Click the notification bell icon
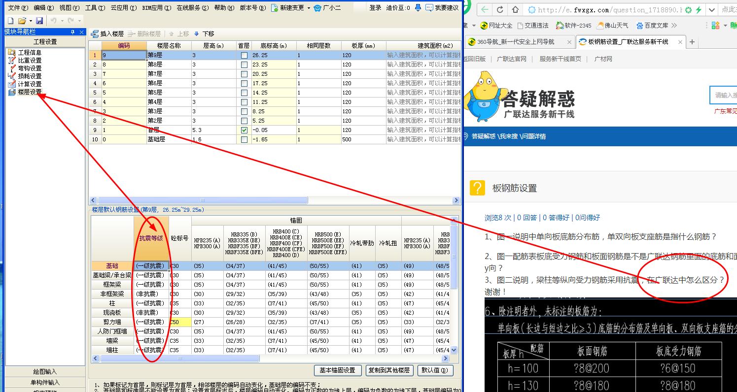The image size is (737, 392). 418,8
